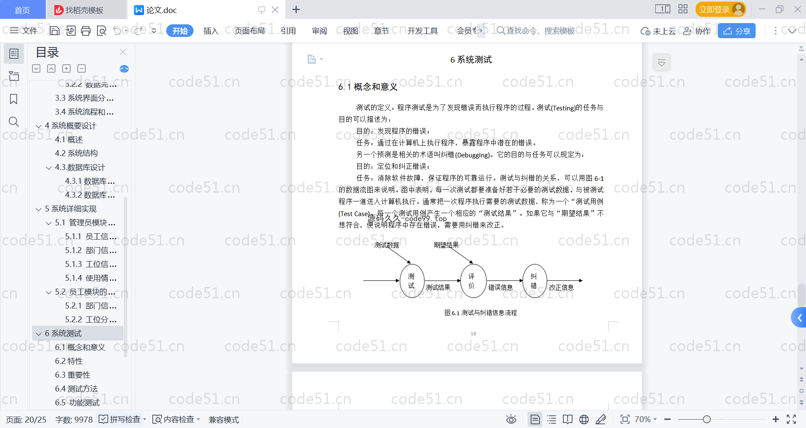The width and height of the screenshot is (806, 428).
Task: Click the collapse-all outline levels icon
Action: (51, 68)
